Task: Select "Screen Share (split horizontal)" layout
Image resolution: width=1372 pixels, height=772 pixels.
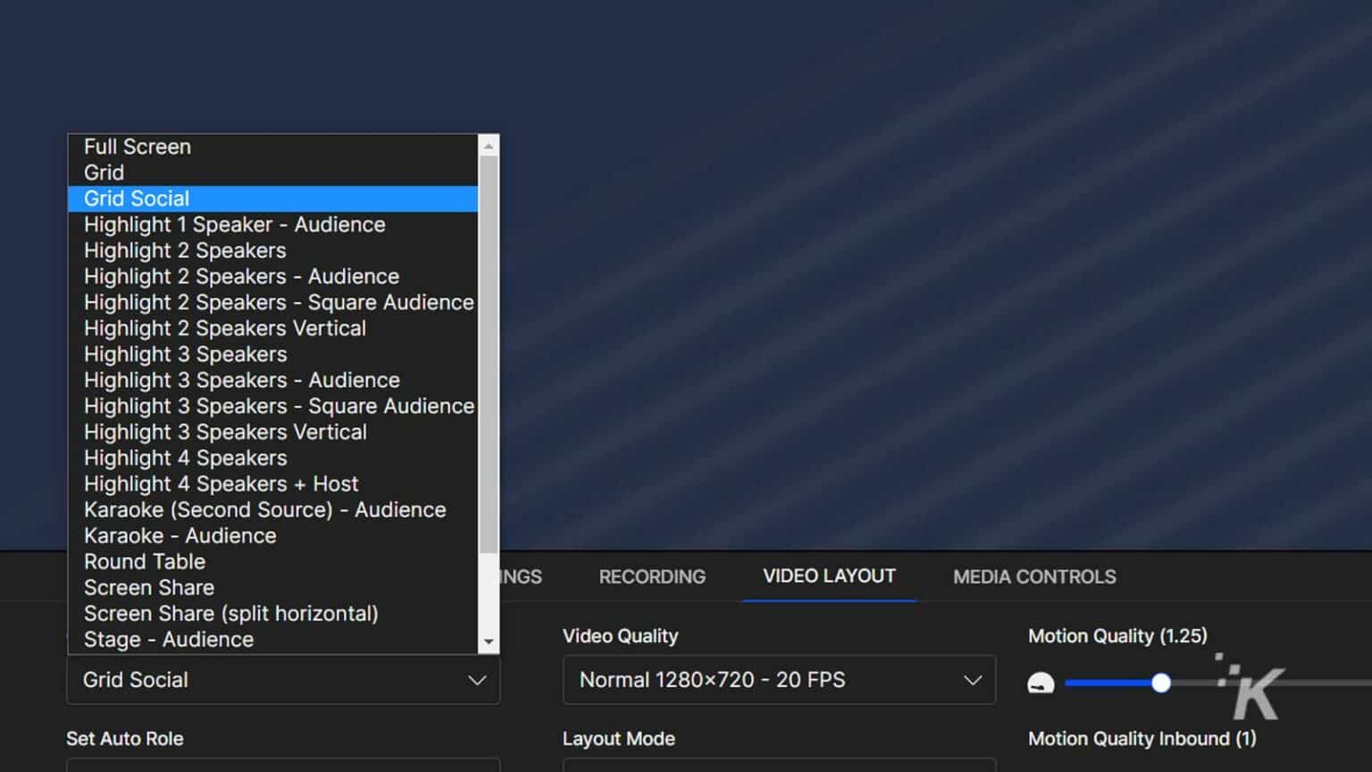Action: coord(230,613)
